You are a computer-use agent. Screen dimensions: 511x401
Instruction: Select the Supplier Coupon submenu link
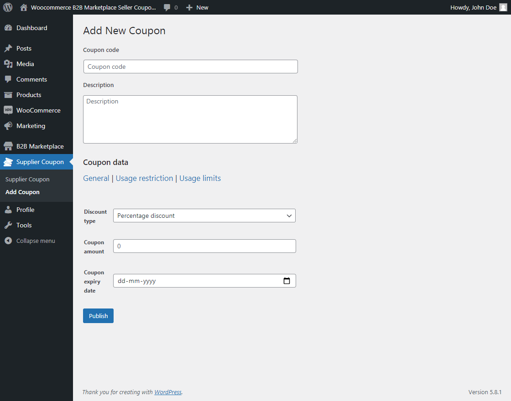27,180
